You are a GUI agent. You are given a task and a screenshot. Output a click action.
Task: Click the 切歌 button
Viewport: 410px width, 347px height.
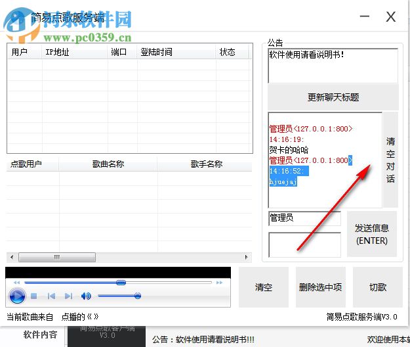point(378,287)
